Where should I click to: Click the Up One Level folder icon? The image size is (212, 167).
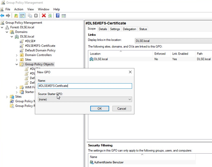(x=16, y=16)
